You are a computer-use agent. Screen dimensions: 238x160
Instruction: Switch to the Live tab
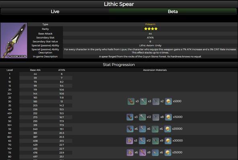coord(55,12)
